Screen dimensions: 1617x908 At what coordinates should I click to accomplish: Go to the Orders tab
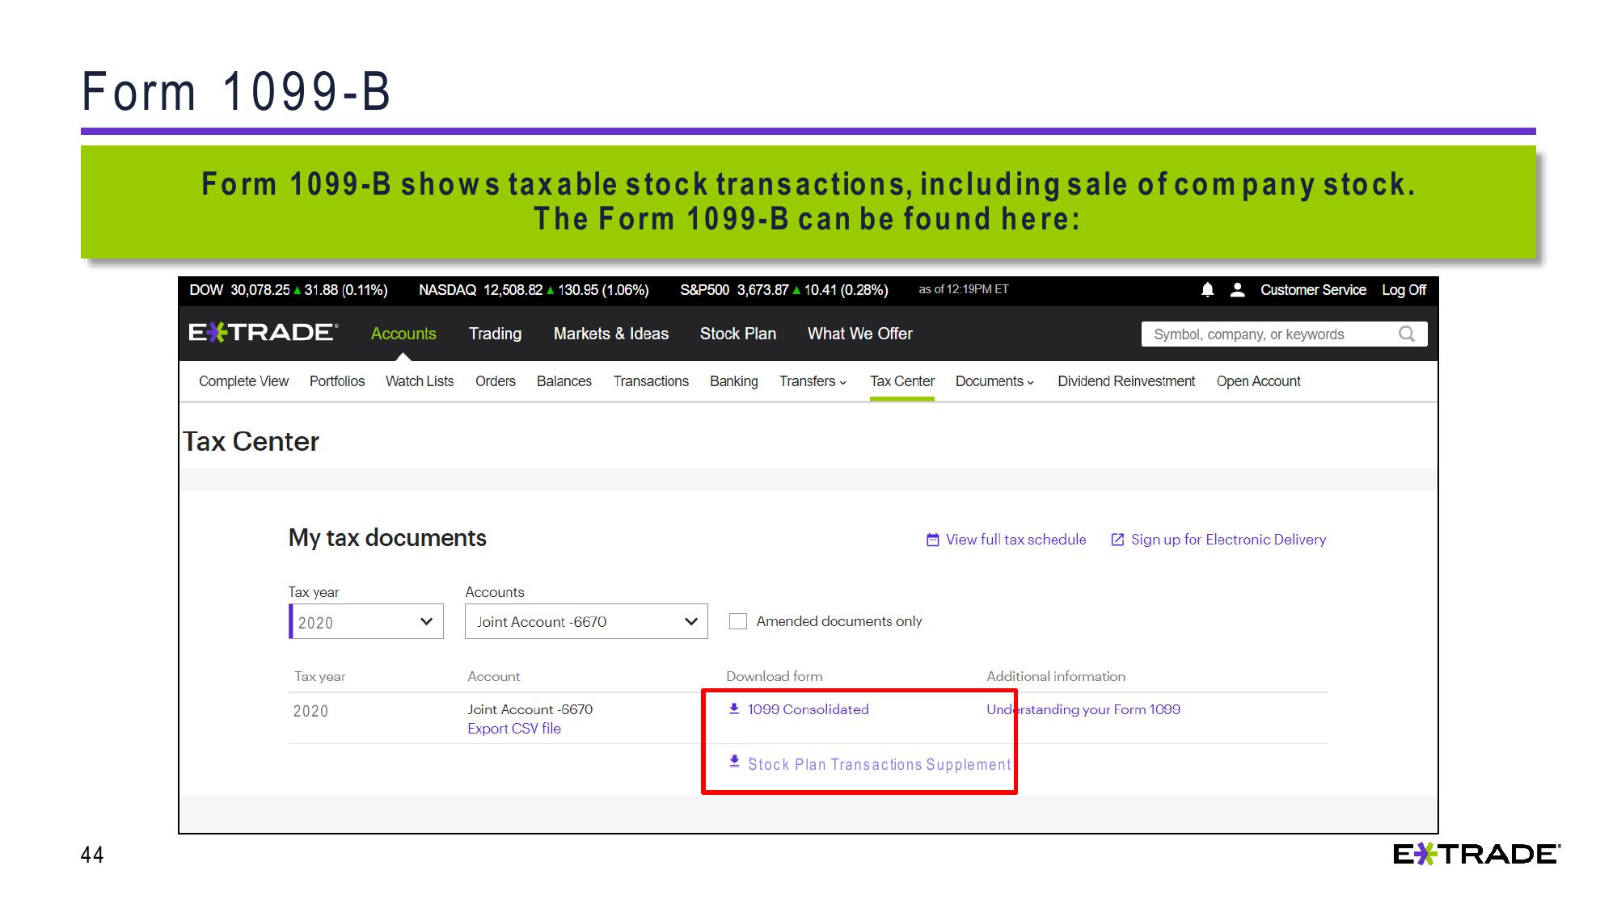coord(496,381)
